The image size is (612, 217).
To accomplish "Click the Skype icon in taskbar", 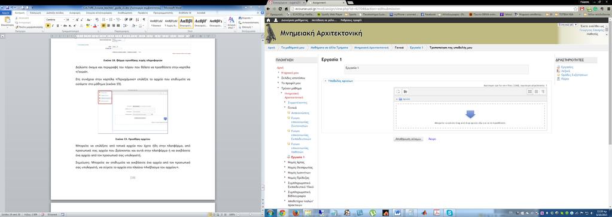I will (450, 213).
